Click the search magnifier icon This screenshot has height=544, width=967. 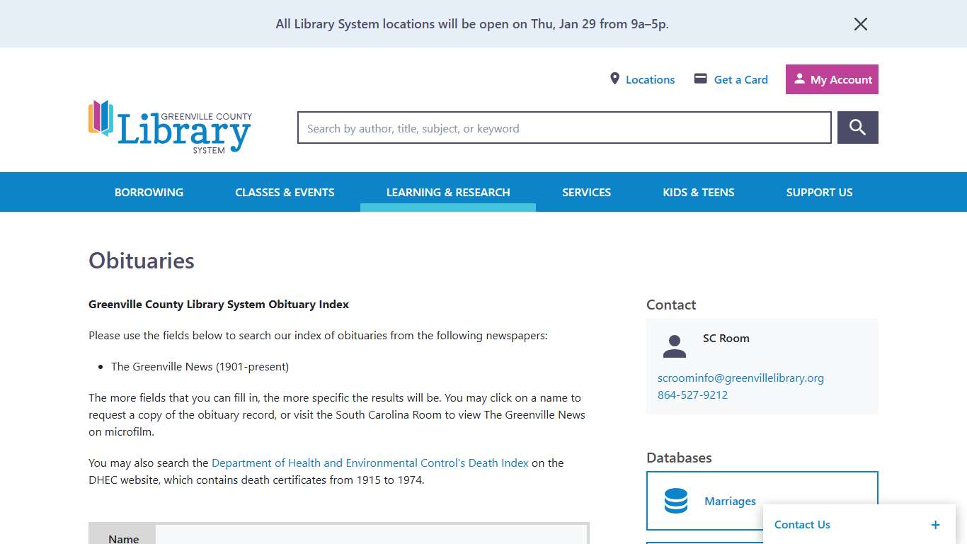(x=857, y=127)
